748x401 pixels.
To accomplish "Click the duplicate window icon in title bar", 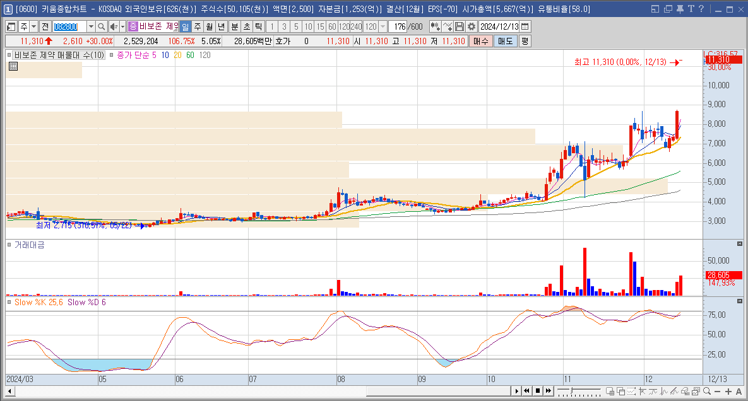I will [668, 9].
